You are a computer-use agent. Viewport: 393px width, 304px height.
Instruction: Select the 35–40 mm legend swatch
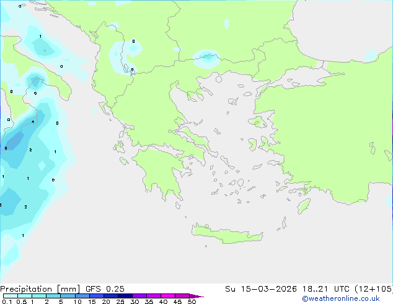tap(153, 296)
